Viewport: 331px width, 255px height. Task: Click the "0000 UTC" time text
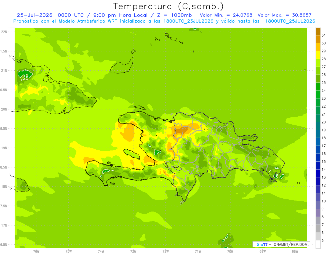(x=71, y=15)
